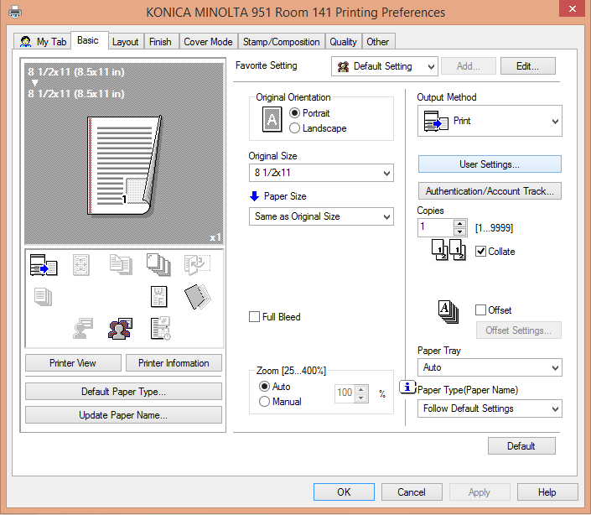Screen dimensions: 591x515
Task: Click the collated stacked sheets icon
Action: click(158, 265)
